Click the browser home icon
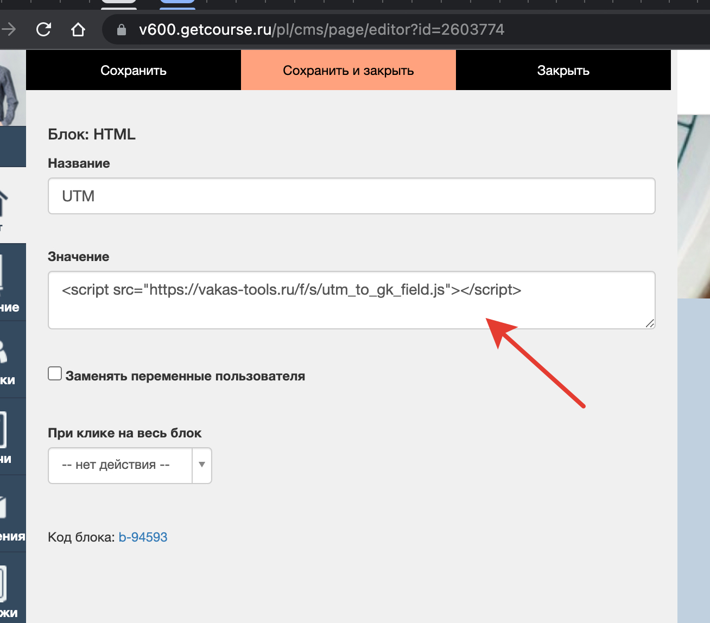710x623 pixels. tap(78, 29)
